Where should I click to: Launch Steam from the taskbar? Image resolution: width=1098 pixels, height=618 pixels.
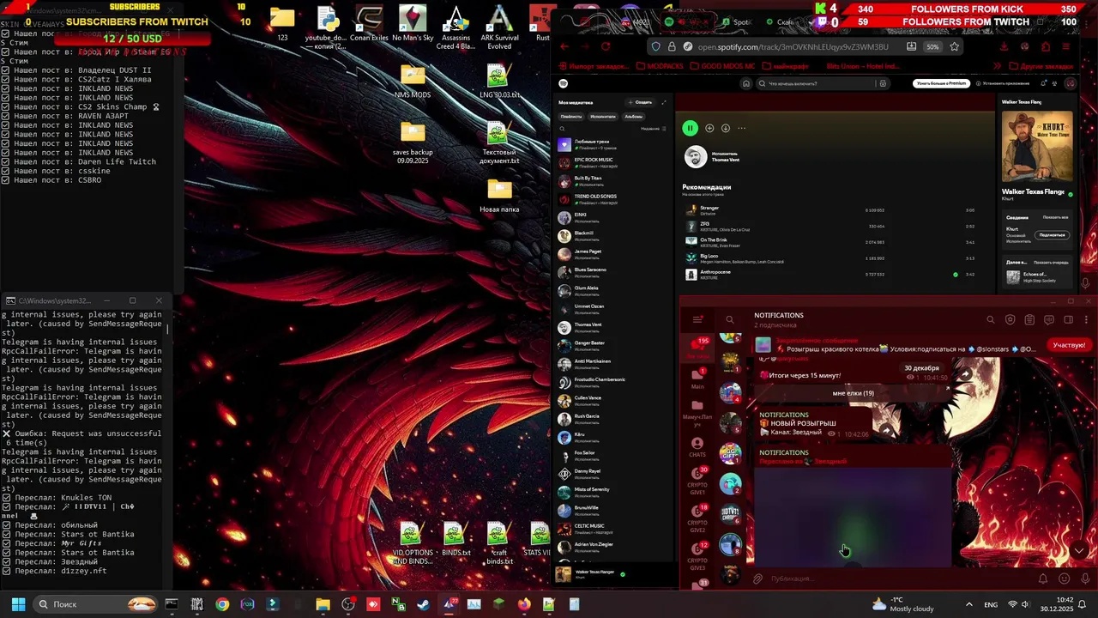pyautogui.click(x=424, y=604)
